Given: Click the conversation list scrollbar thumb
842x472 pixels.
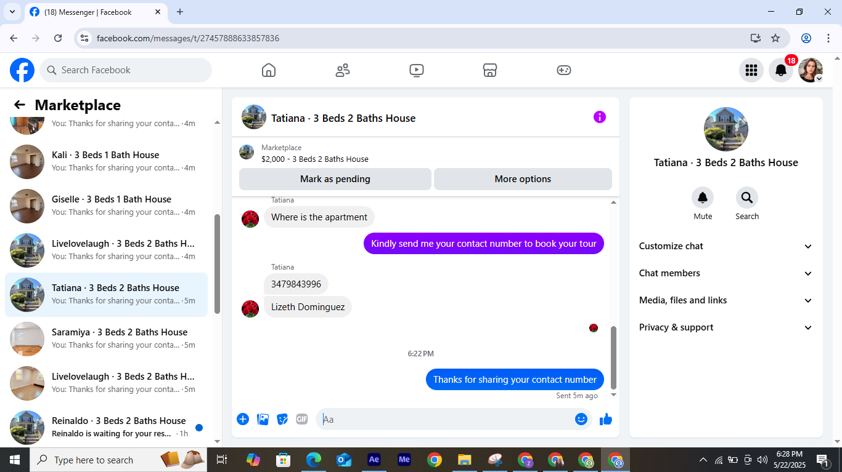Looking at the screenshot, I should click(x=217, y=264).
